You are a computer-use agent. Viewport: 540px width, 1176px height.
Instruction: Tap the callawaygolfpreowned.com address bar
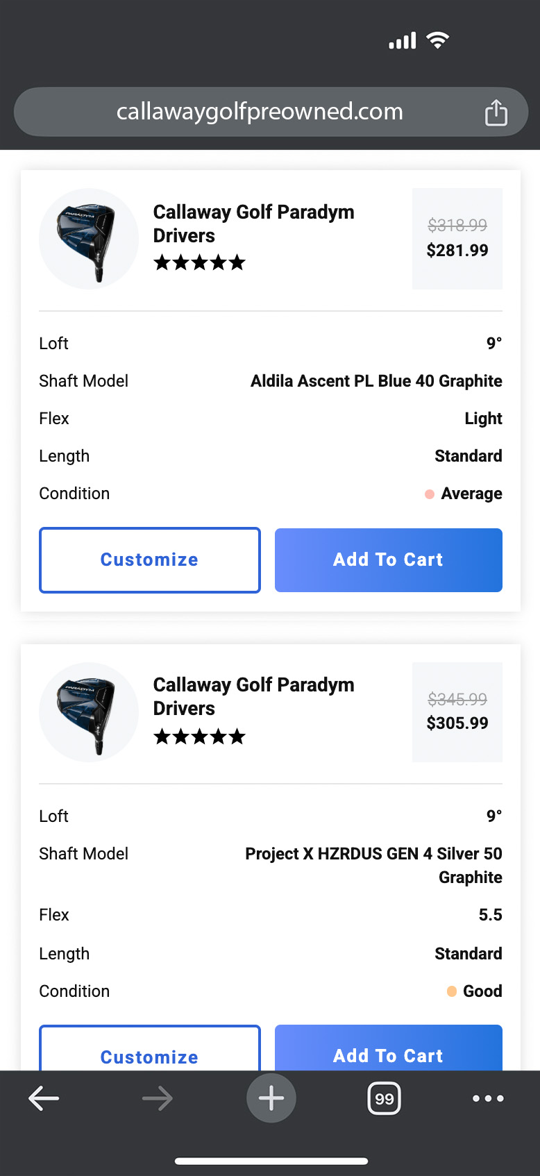pos(260,112)
